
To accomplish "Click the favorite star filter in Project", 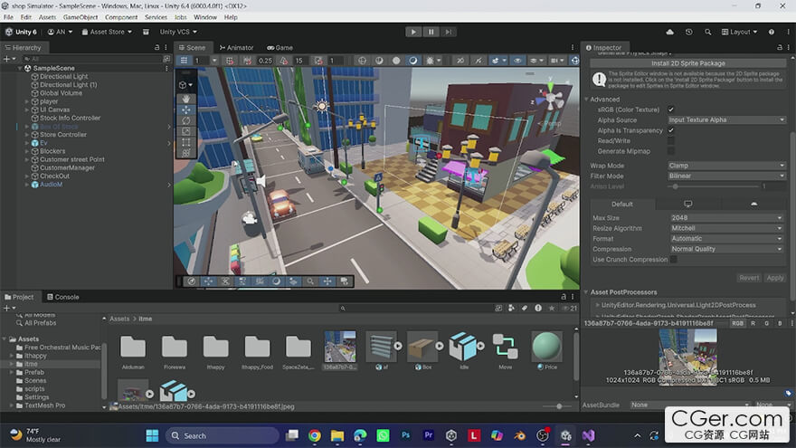I will click(551, 308).
